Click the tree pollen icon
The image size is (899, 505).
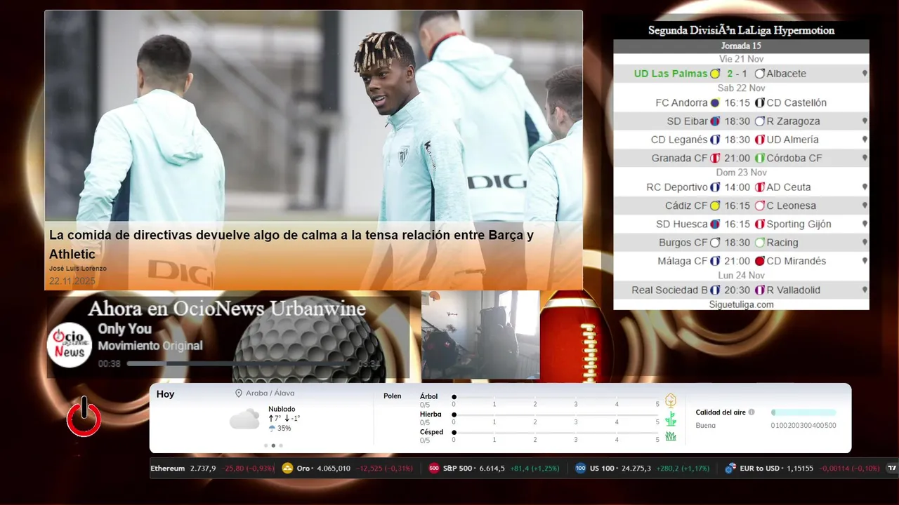tap(671, 400)
